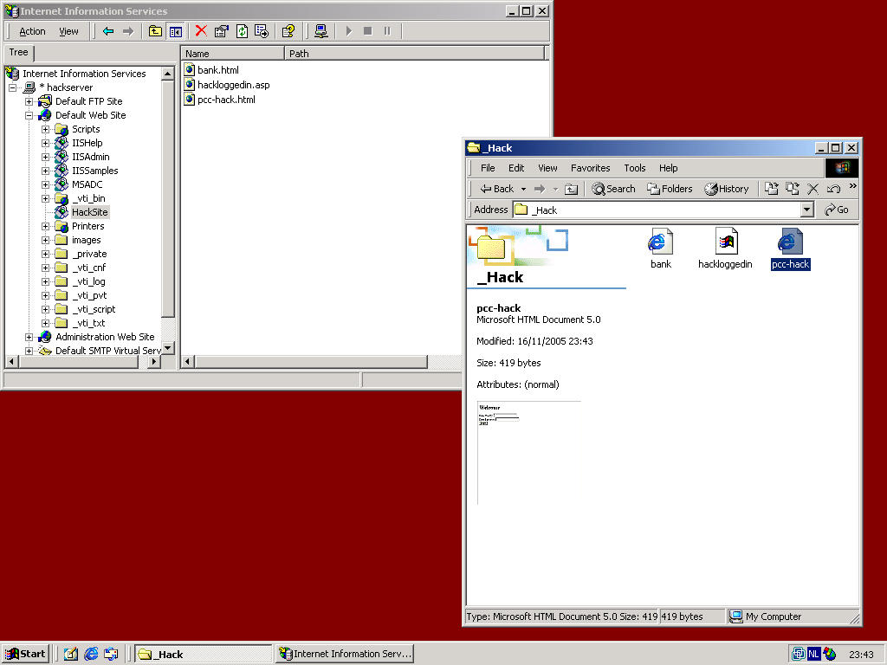Image resolution: width=887 pixels, height=665 pixels.
Task: Select the images folder in tree
Action: point(86,240)
